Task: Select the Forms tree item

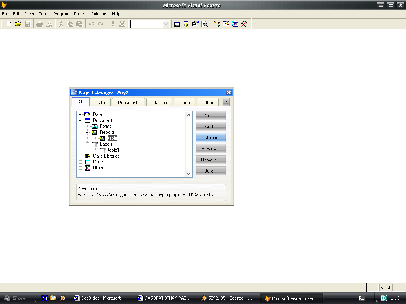Action: [105, 126]
